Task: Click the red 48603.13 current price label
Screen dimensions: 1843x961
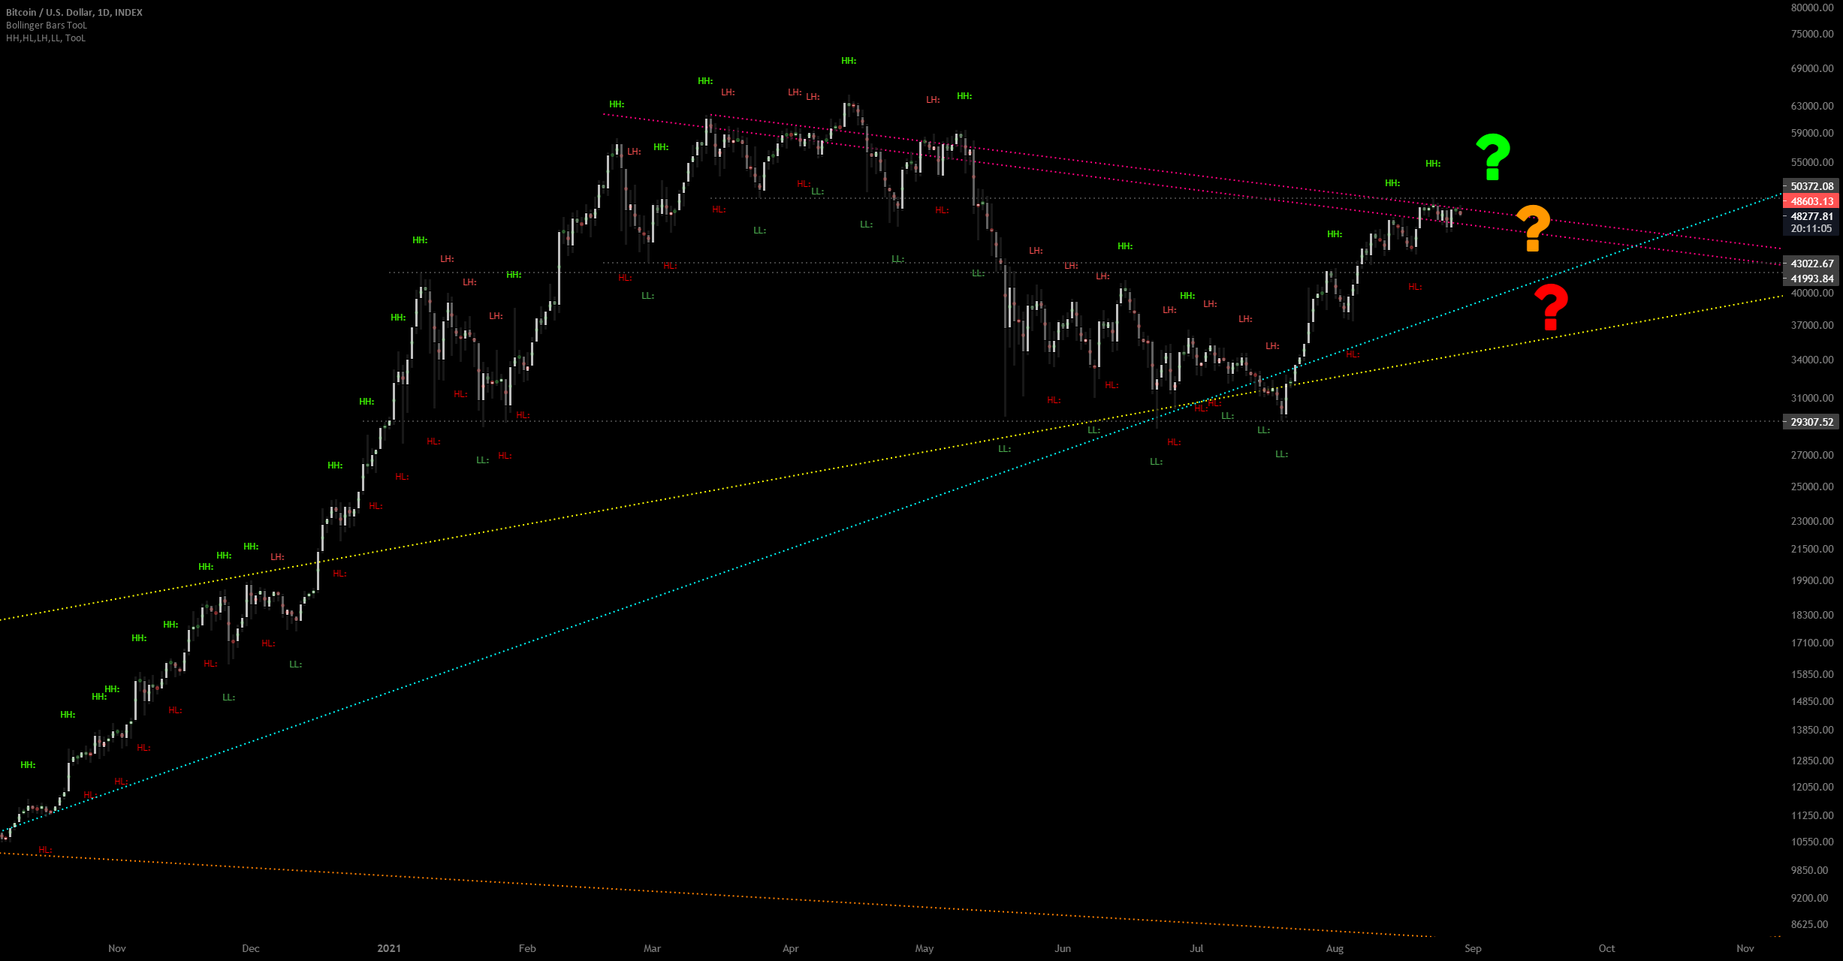Action: tap(1811, 201)
